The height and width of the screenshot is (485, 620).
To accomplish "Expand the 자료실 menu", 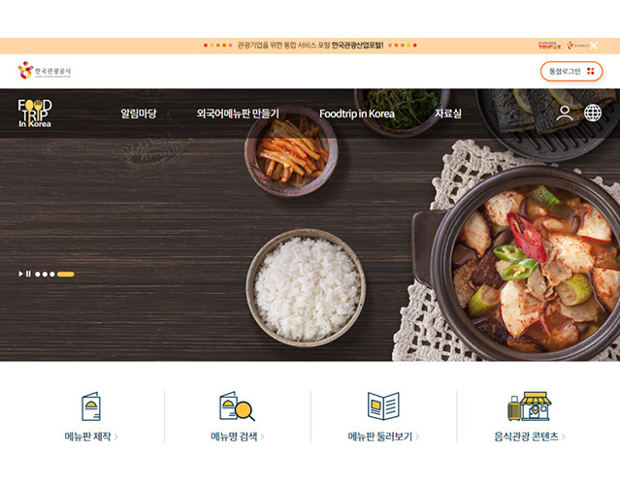I will click(x=448, y=113).
